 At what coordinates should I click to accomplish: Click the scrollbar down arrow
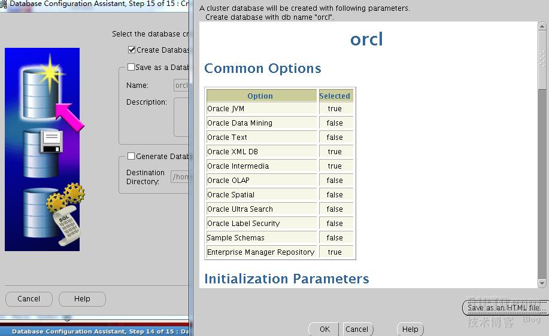pos(542,283)
